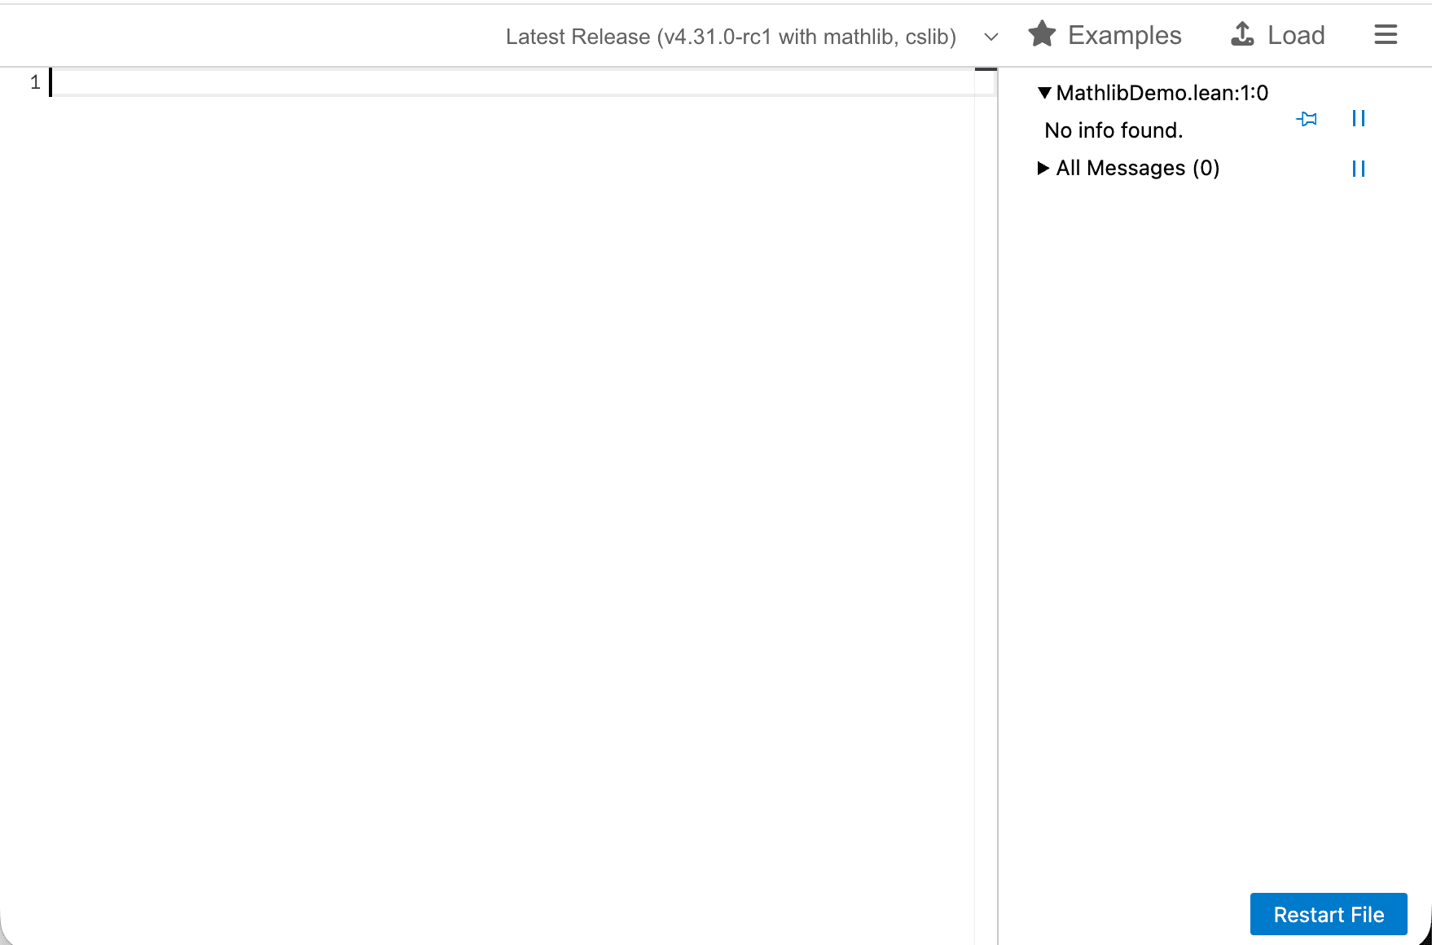Pause updating of All Messages
Screen dimensions: 1432x945
click(1358, 169)
